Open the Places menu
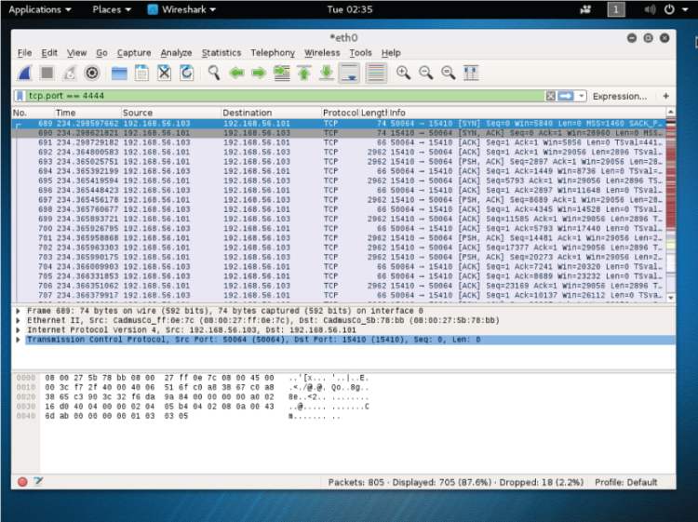Viewport: 698px width, 522px height. [x=112, y=9]
